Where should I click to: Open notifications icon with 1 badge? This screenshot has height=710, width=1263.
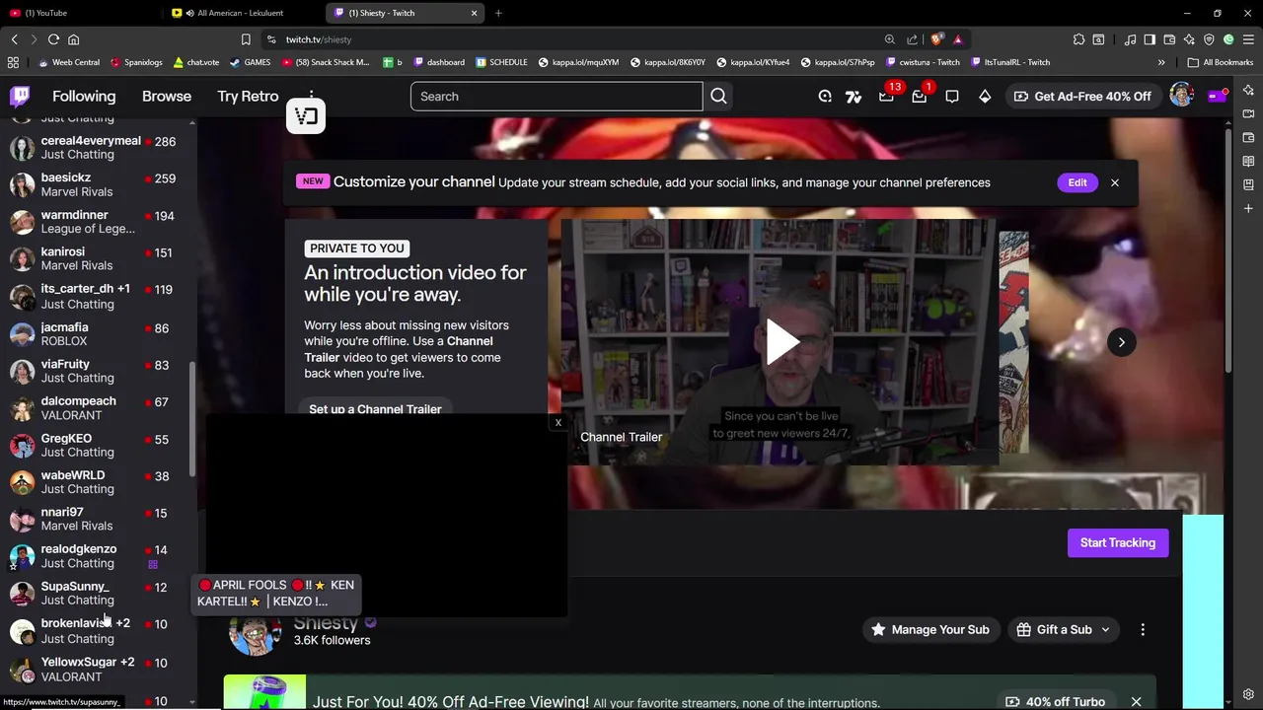click(x=919, y=96)
